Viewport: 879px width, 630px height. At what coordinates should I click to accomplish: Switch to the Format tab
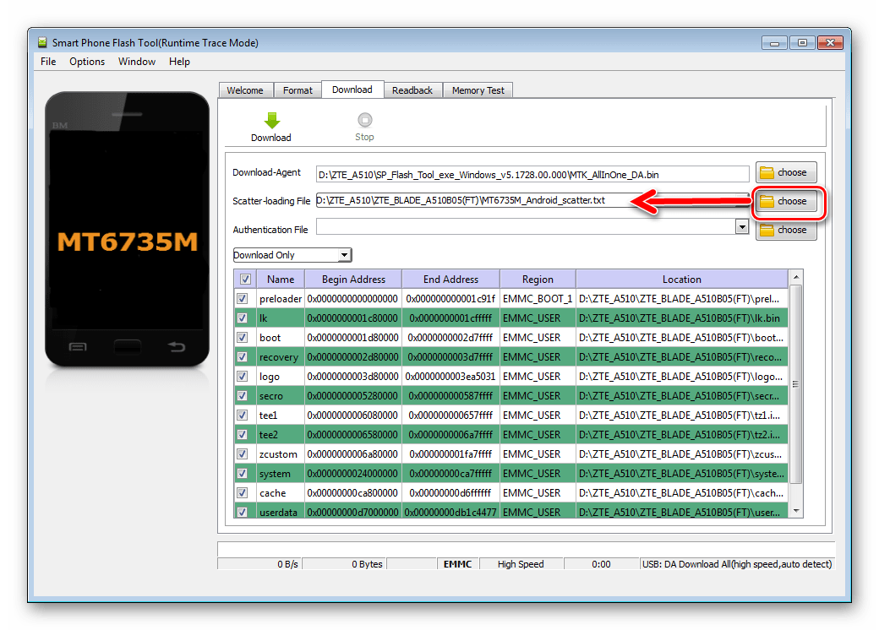click(298, 90)
